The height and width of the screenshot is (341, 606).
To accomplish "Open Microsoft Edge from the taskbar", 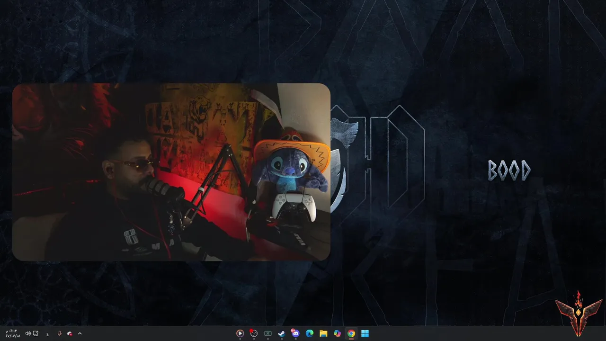I will click(309, 333).
